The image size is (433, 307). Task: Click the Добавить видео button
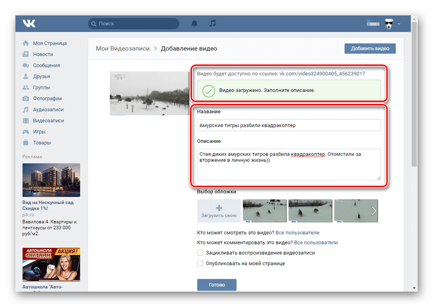click(x=370, y=48)
